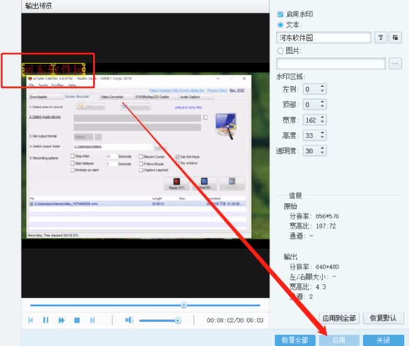Skip to the next frame
This screenshot has width=409, height=346.
[92, 320]
